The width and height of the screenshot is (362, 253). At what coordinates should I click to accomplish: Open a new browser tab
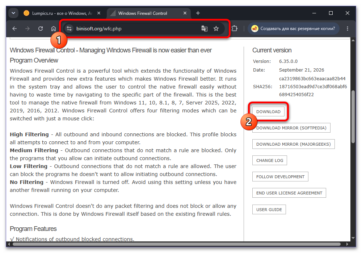tap(198, 13)
